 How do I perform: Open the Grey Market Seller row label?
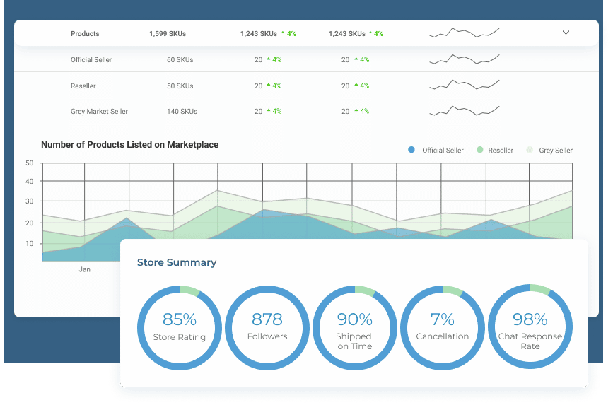click(x=99, y=112)
